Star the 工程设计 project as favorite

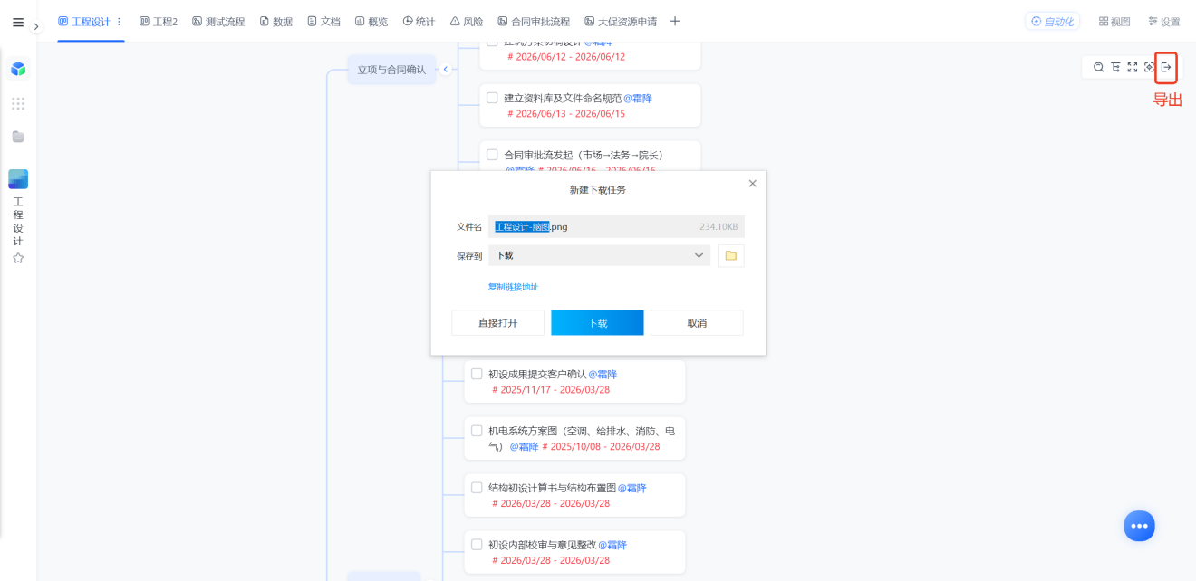click(x=18, y=258)
